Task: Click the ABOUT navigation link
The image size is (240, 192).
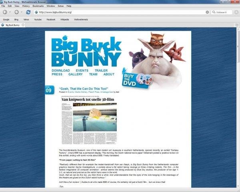Action: [x=109, y=74]
